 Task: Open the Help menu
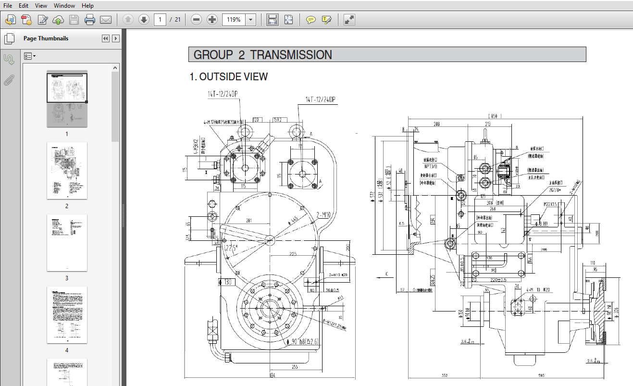pos(87,6)
